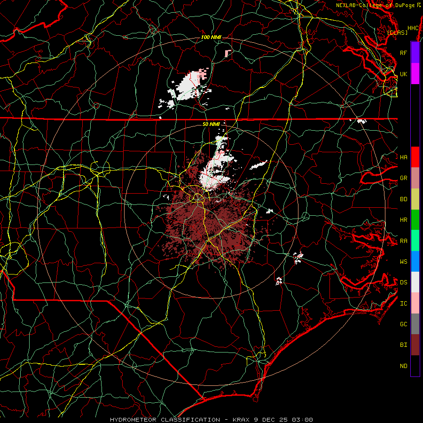
Task: Click the ND black legend swatch
Action: tap(415, 366)
